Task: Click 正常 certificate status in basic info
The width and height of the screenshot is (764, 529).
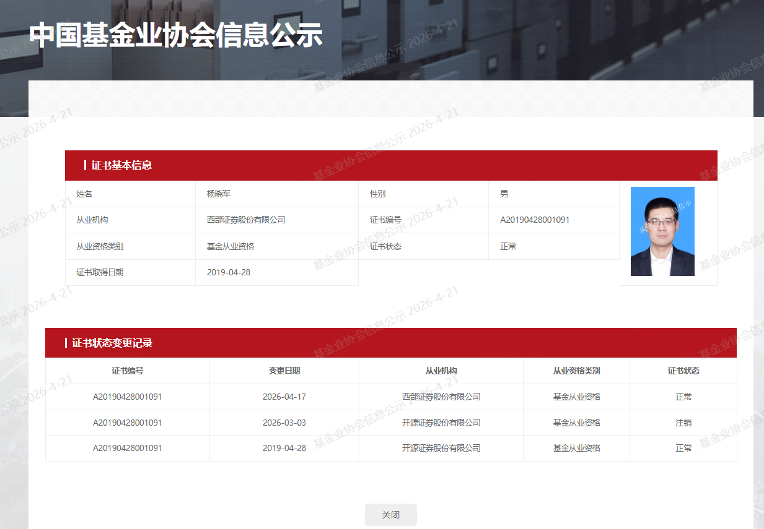Action: point(508,246)
